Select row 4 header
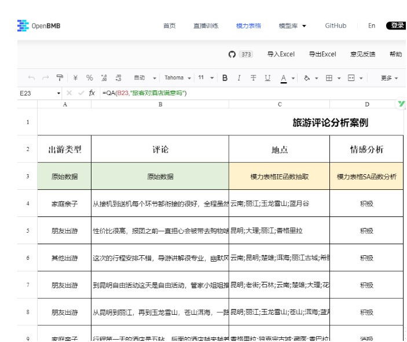The image size is (407, 342). pos(28,203)
